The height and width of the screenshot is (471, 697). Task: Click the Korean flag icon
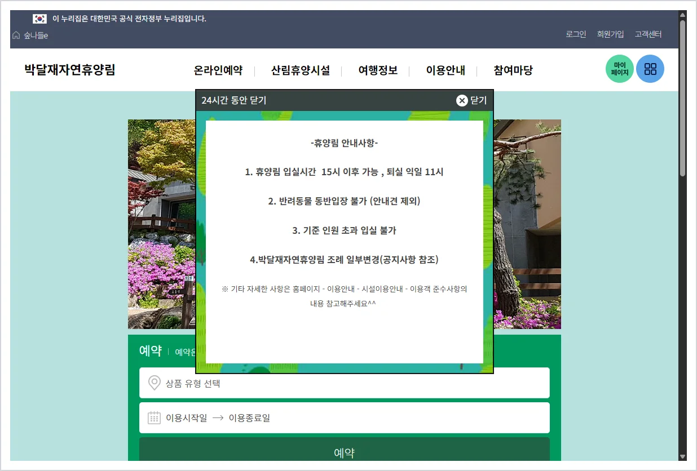[39, 19]
